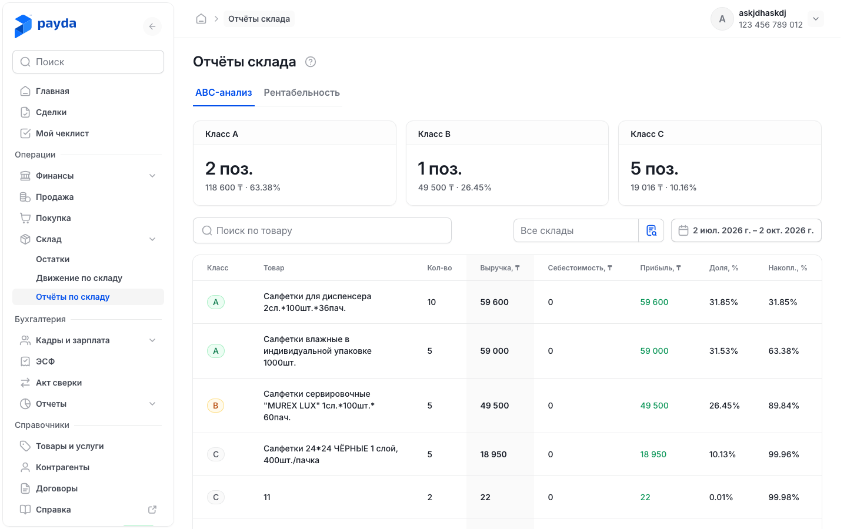Click the Мой чеклист checkbox icon
This screenshot has height=529, width=847.
point(25,133)
